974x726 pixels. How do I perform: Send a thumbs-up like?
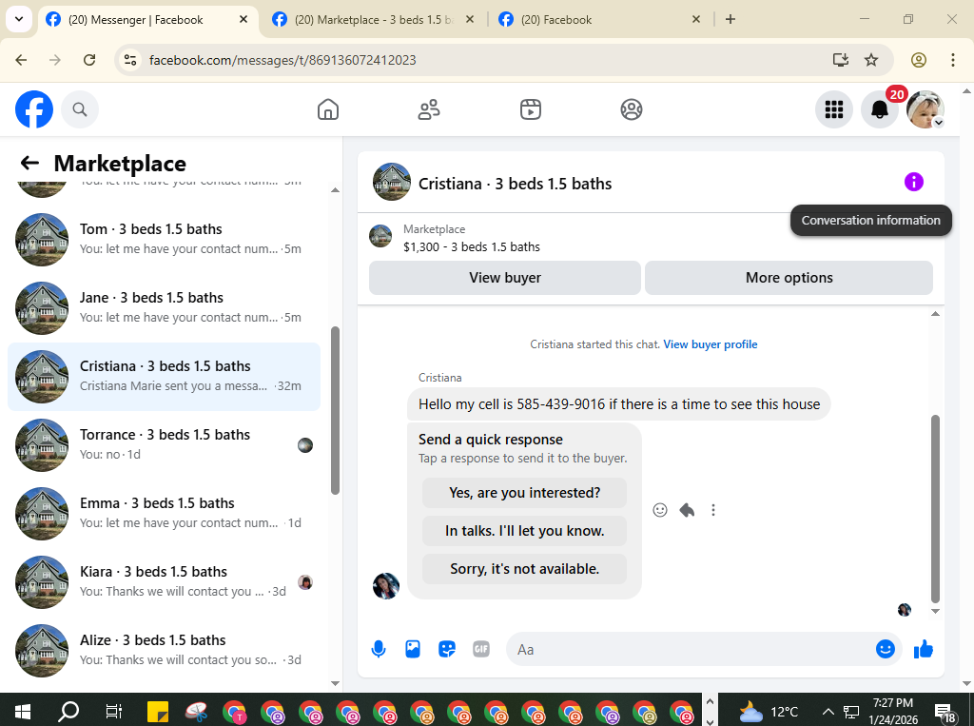pyautogui.click(x=924, y=649)
